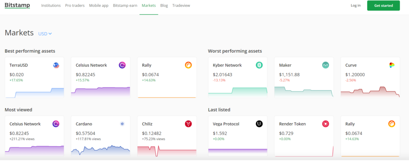Open Maker sparkline chart
Viewport: 409px width, 161px height.
pos(304,92)
